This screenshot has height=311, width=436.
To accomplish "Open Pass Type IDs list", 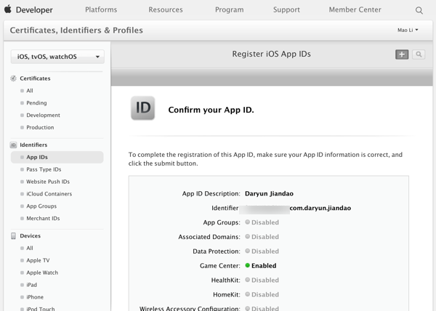I will point(44,169).
